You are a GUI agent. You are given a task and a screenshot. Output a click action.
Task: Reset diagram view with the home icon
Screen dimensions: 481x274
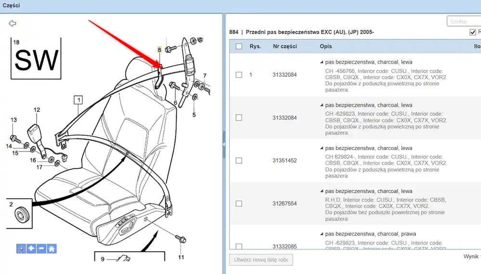[52, 248]
